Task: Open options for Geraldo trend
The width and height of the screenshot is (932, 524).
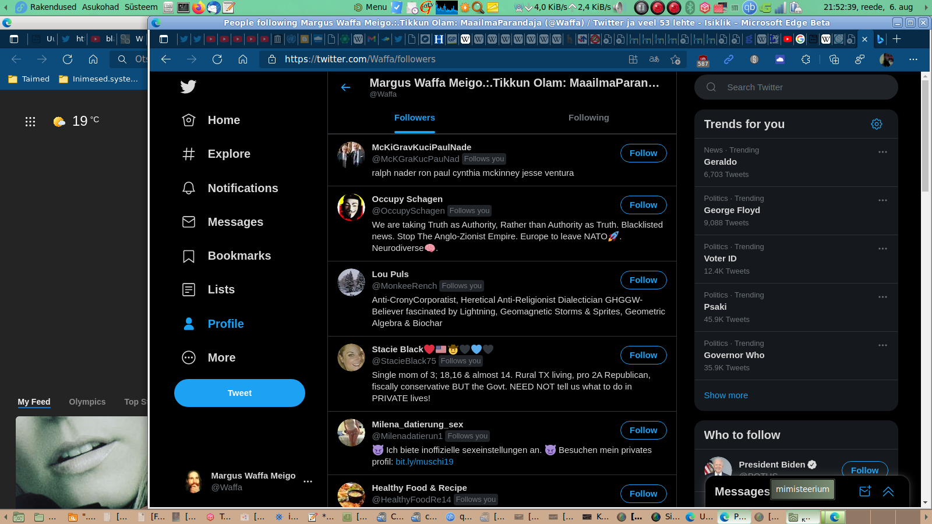Action: coord(883,152)
